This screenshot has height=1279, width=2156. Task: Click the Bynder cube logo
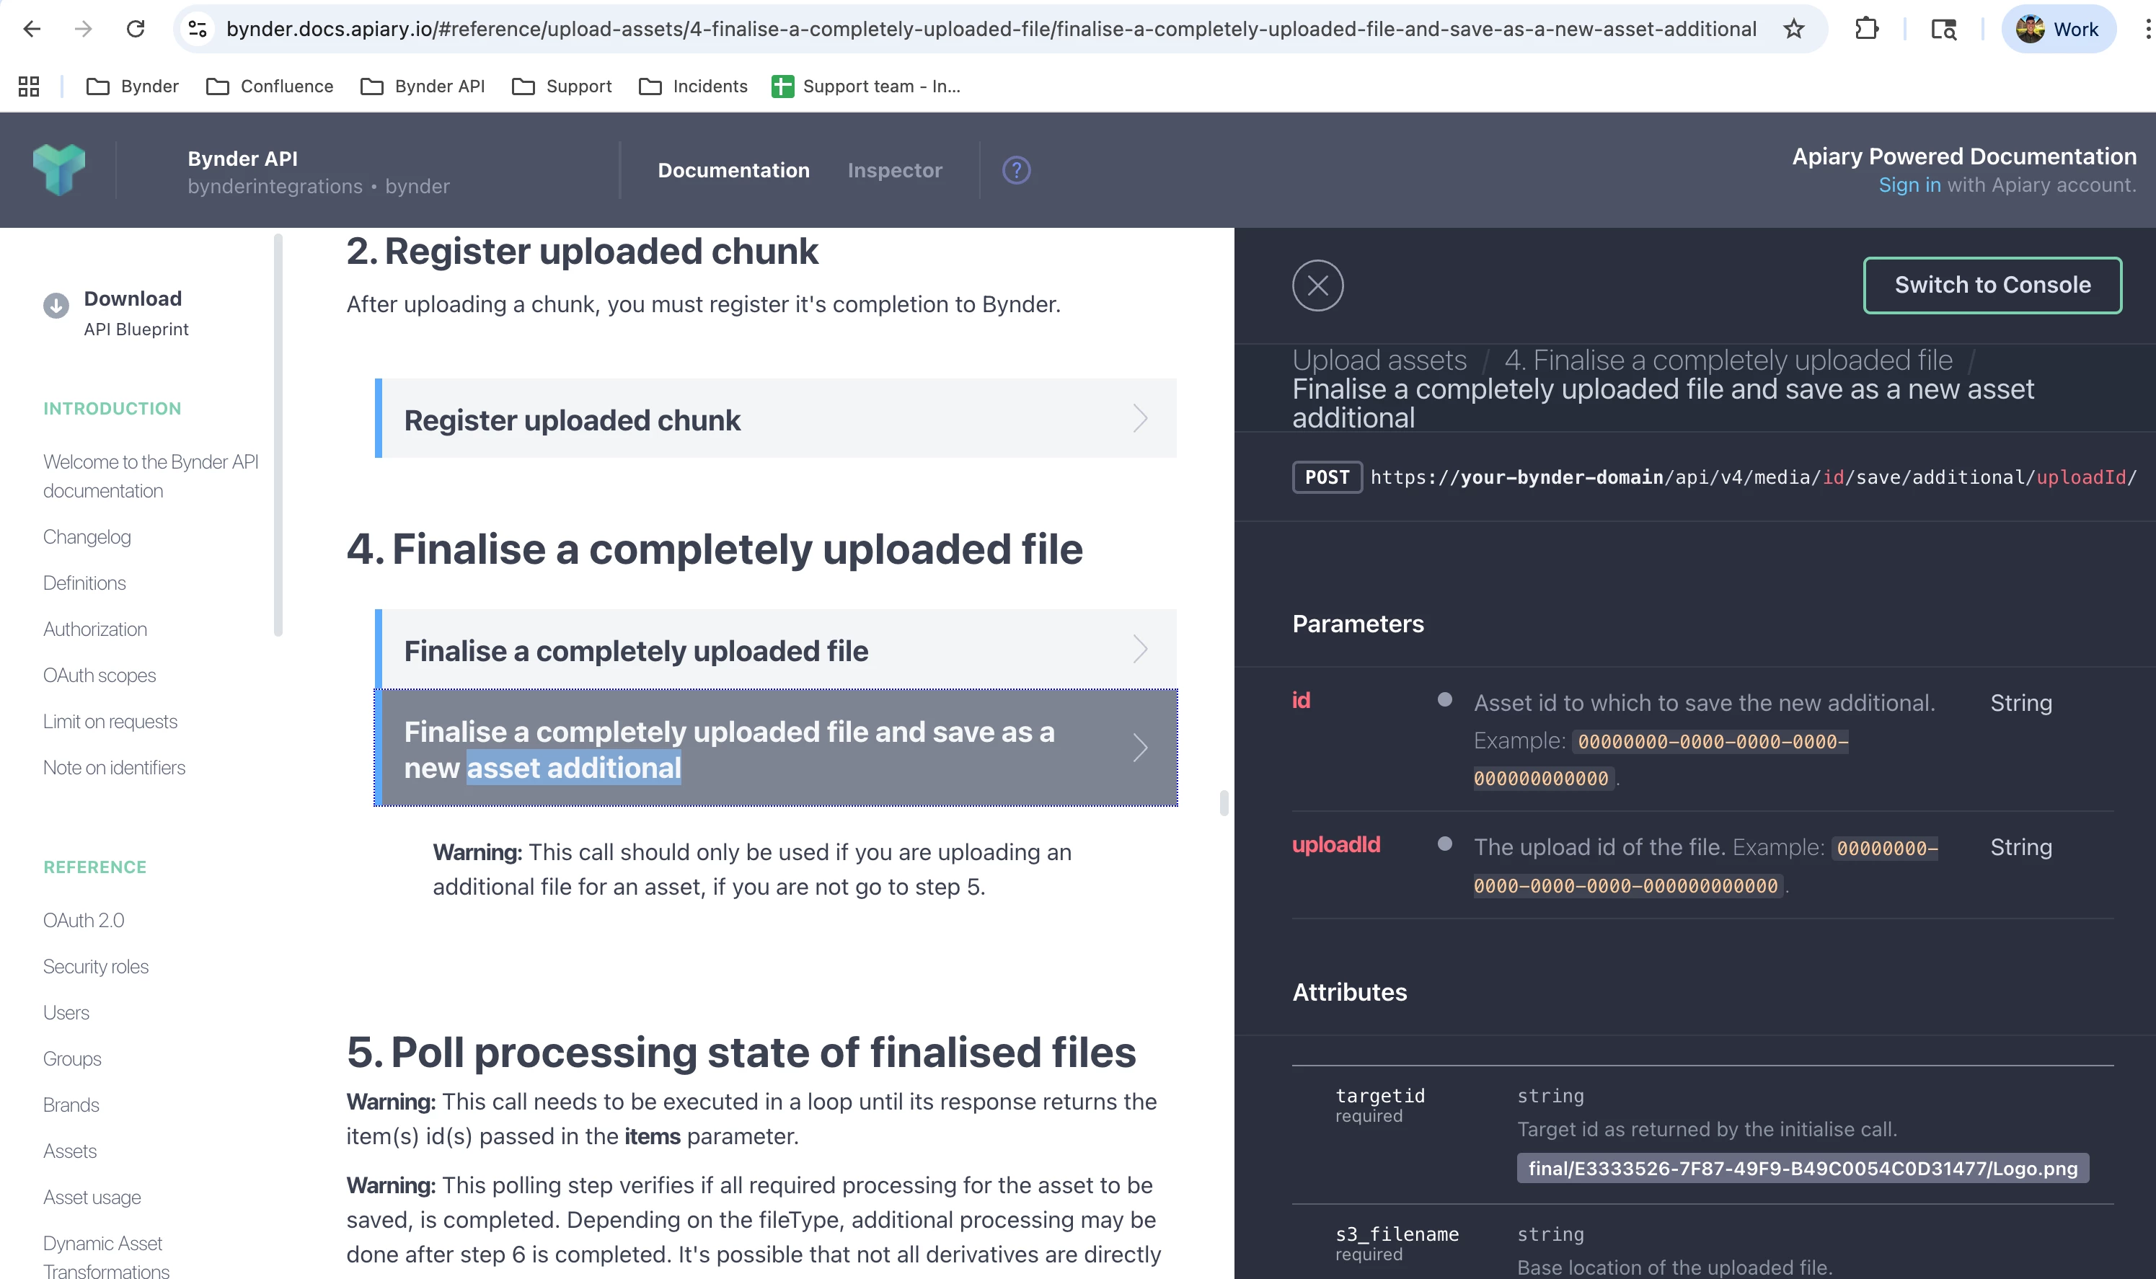58,169
